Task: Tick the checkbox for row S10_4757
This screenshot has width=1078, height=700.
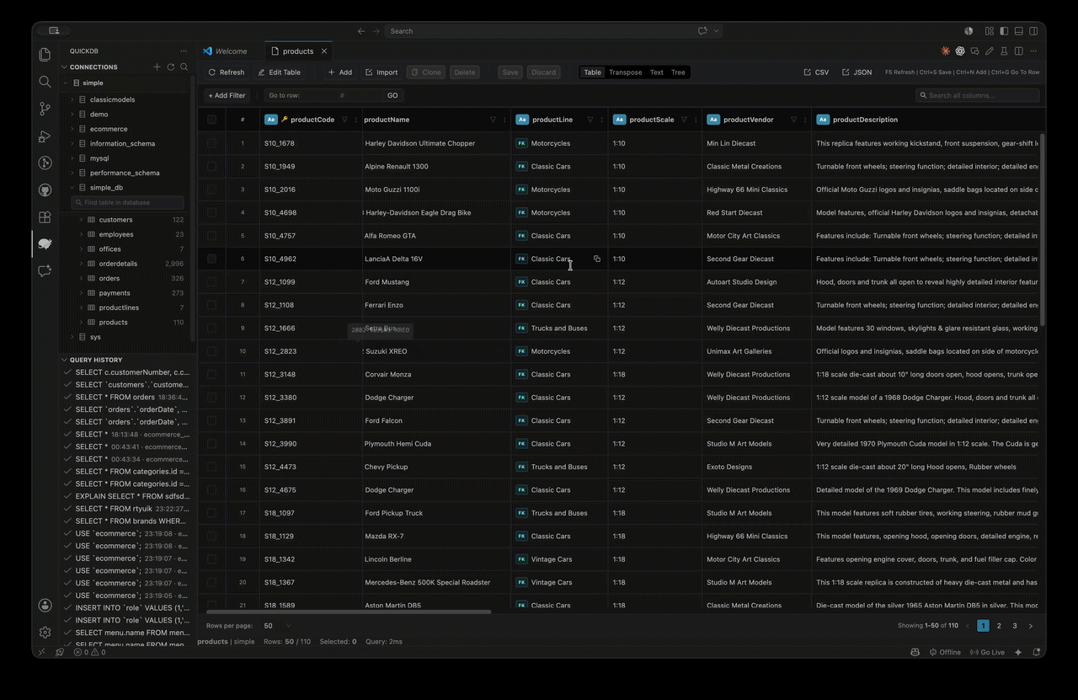Action: 211,236
